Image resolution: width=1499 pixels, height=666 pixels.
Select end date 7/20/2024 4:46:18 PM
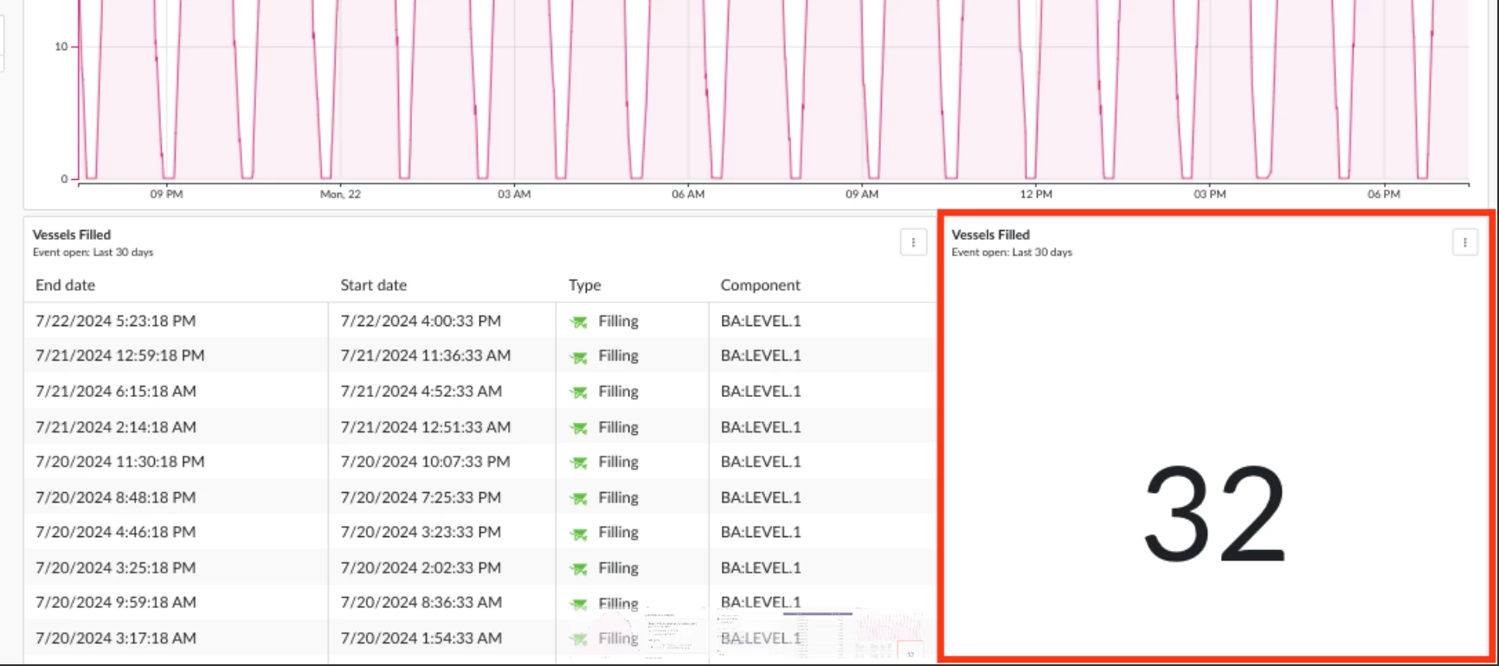coord(115,532)
